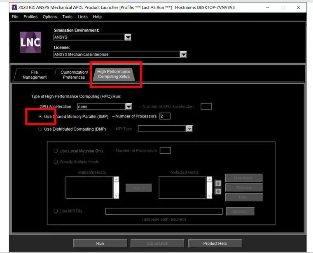Click move-up arrow icon beside Selected Hosts

(x=218, y=183)
